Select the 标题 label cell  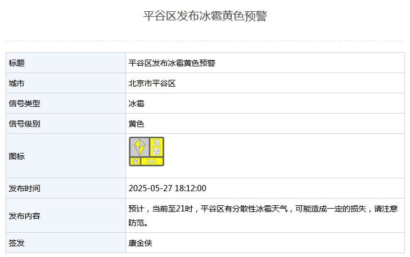tap(66, 63)
